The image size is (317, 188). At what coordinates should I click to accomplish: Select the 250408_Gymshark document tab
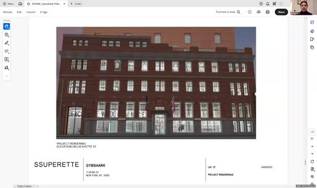coord(46,4)
